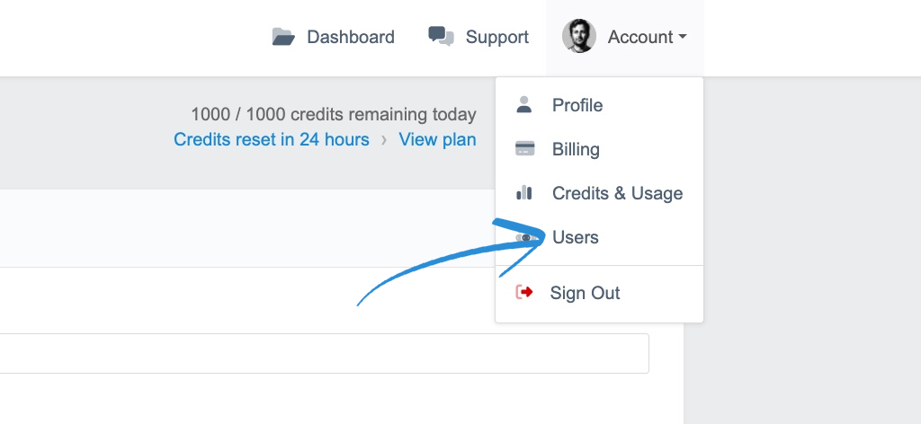Collapse the Account dropdown caret
The image size is (921, 424).
[683, 37]
